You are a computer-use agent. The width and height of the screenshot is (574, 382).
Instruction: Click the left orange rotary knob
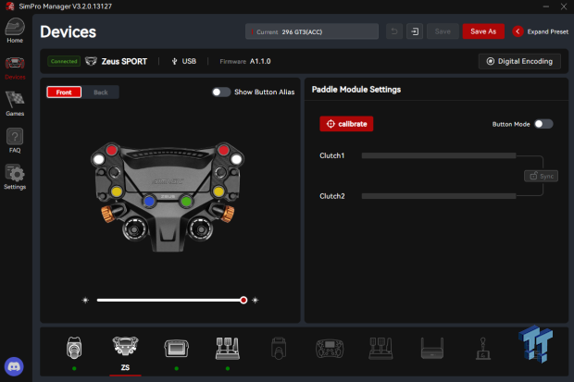click(108, 214)
